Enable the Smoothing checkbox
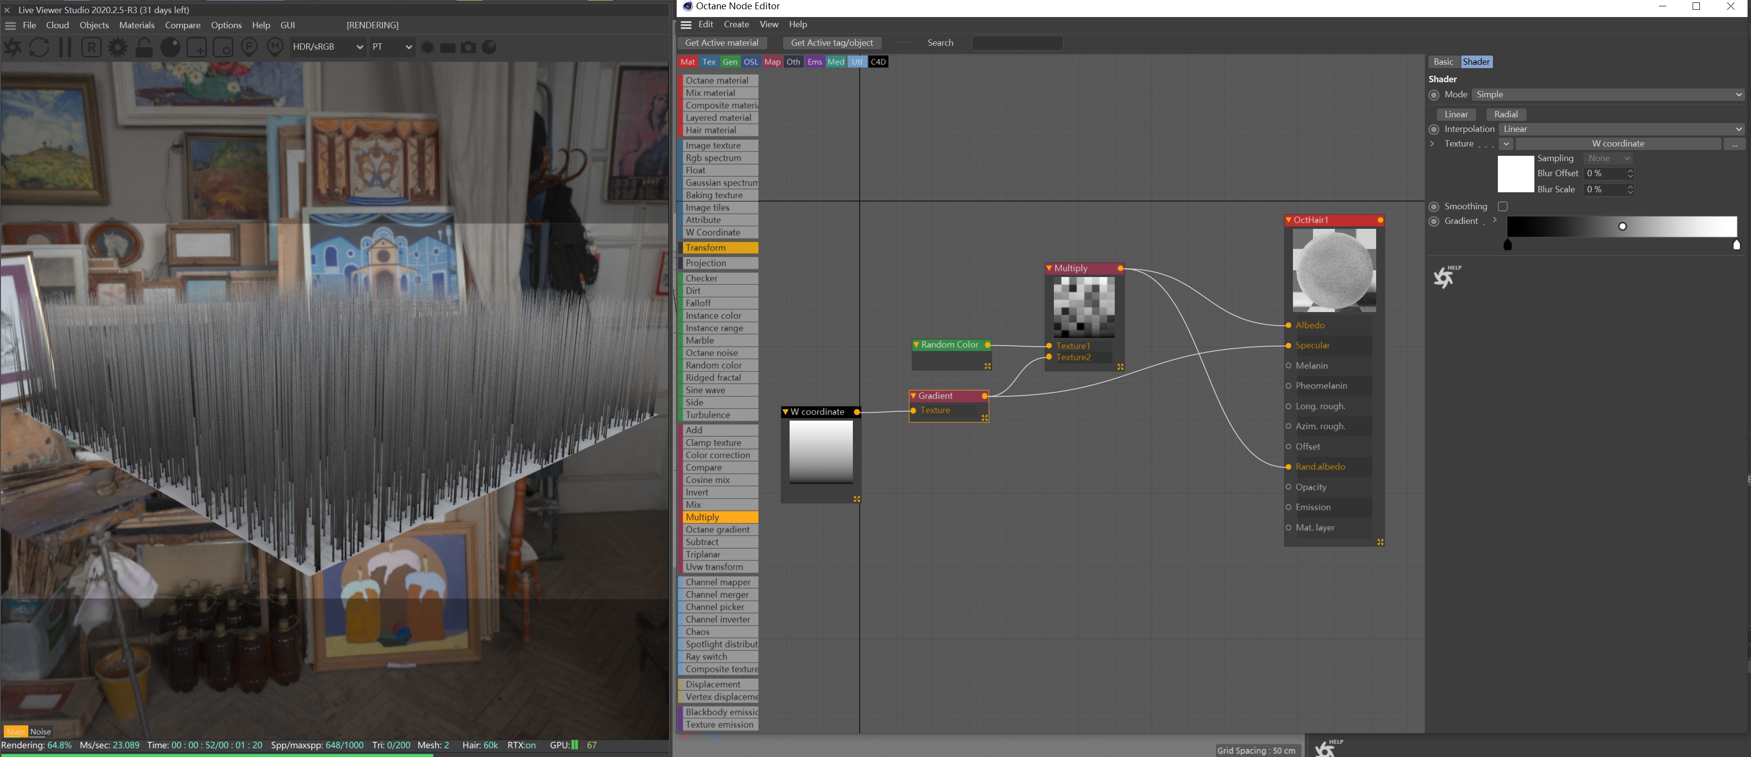This screenshot has width=1751, height=757. click(x=1503, y=206)
